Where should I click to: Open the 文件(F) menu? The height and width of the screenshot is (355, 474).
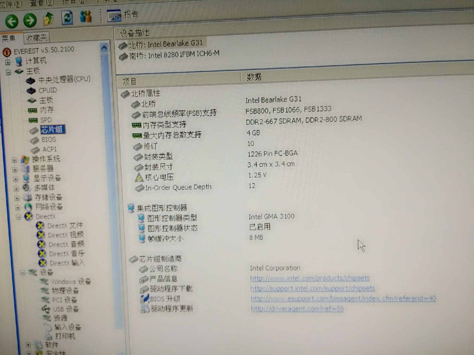[x=11, y=4]
